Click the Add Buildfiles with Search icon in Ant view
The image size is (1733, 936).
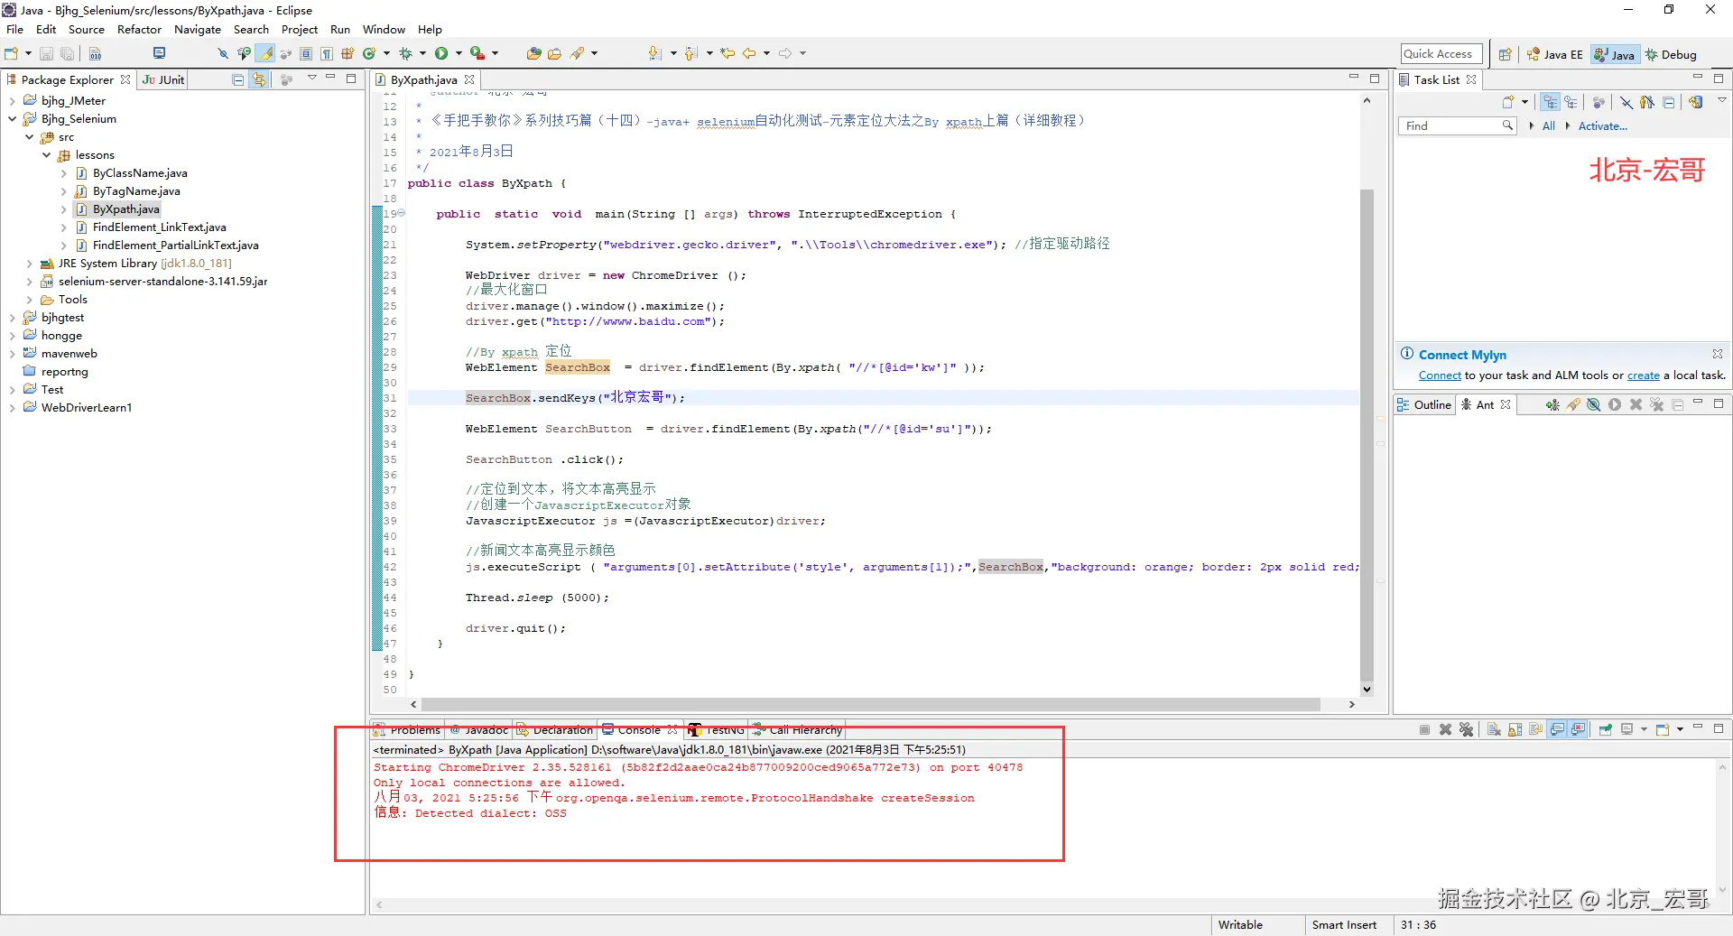click(1572, 404)
